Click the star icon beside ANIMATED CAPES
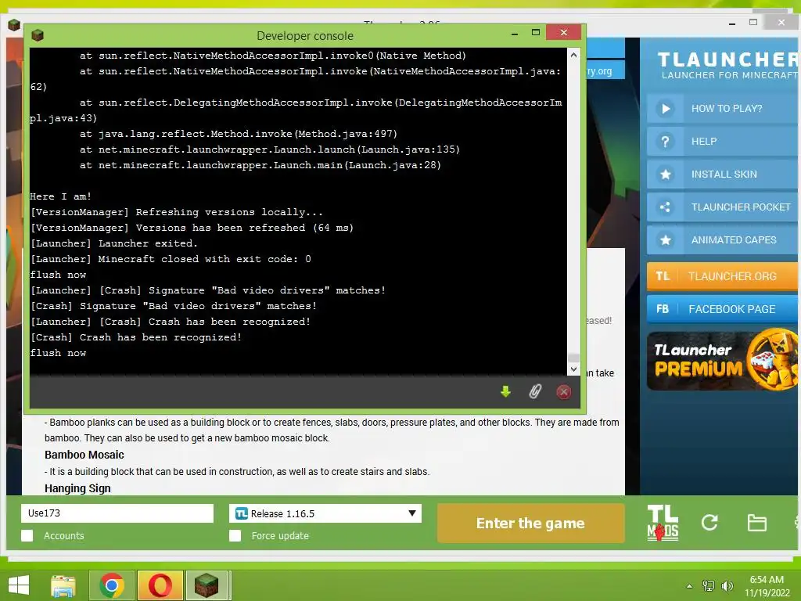801x601 pixels. [665, 239]
